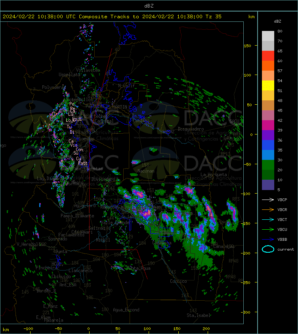Pick the gold 48-51 dBZ swatch
Viewport: 298px width, 334px height.
pos(268,96)
